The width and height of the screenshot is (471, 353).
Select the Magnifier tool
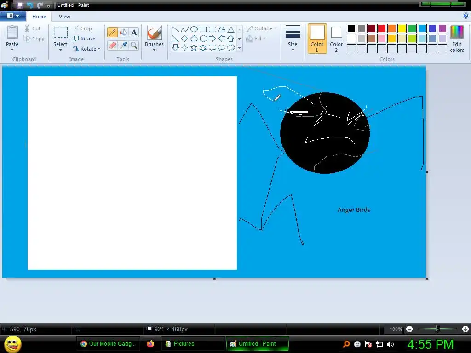point(134,46)
